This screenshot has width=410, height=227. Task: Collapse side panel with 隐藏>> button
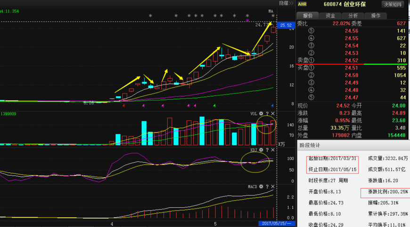click(287, 3)
